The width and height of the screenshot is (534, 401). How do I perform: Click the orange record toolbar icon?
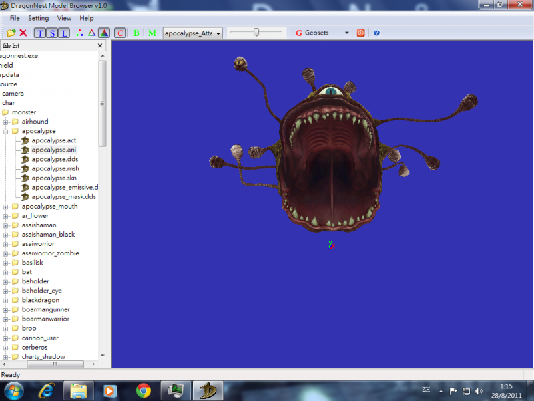(360, 33)
